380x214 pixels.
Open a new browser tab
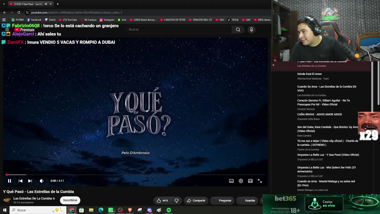58,4
